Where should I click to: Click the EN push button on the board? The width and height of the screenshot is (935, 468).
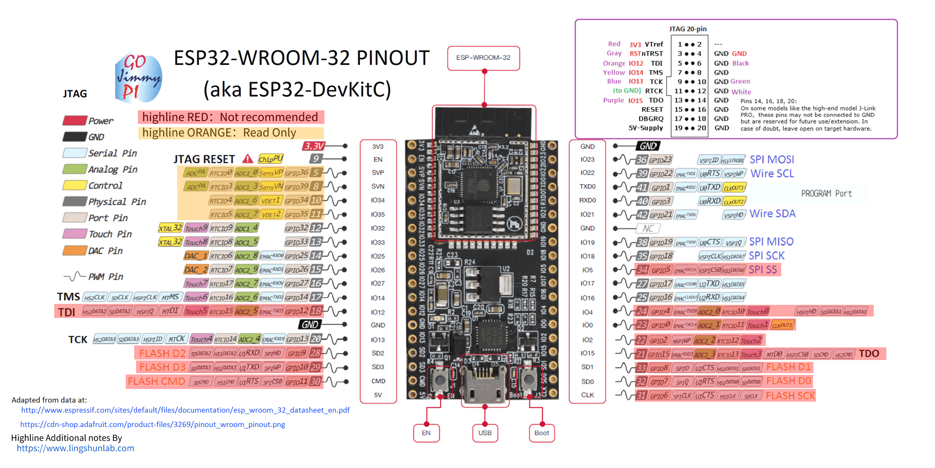440,380
